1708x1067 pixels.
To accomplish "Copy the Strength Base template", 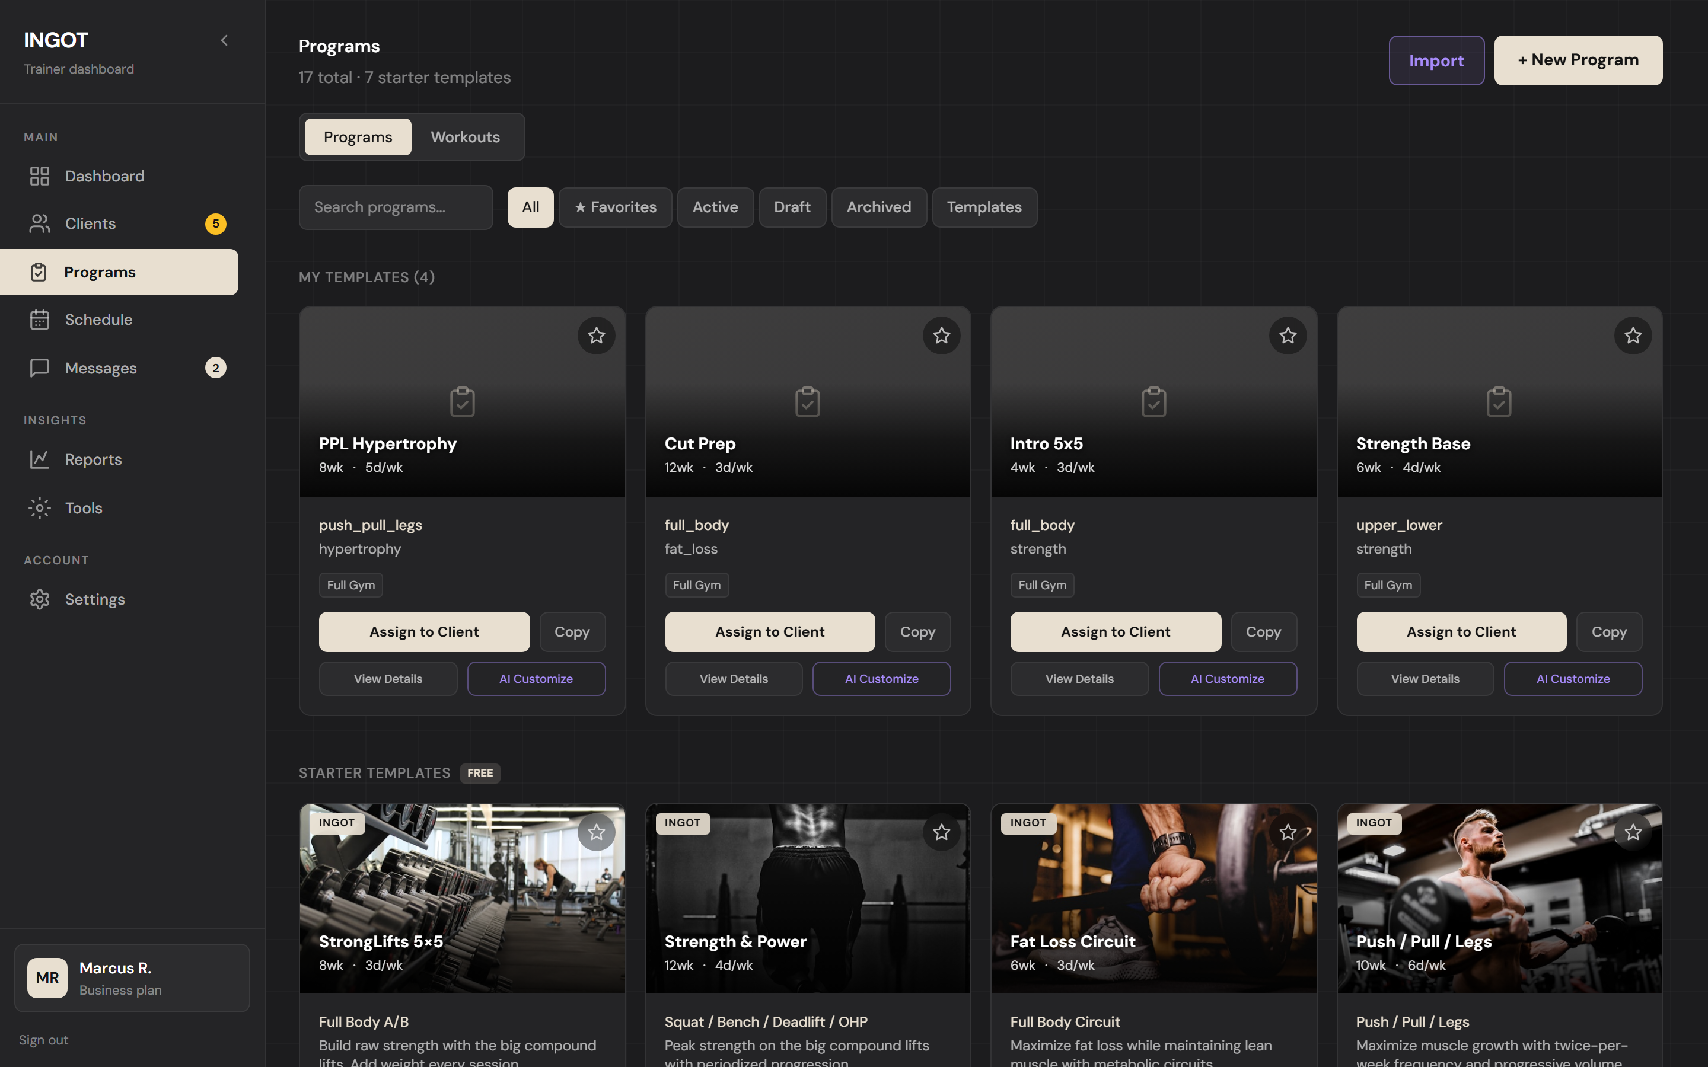I will 1609,631.
